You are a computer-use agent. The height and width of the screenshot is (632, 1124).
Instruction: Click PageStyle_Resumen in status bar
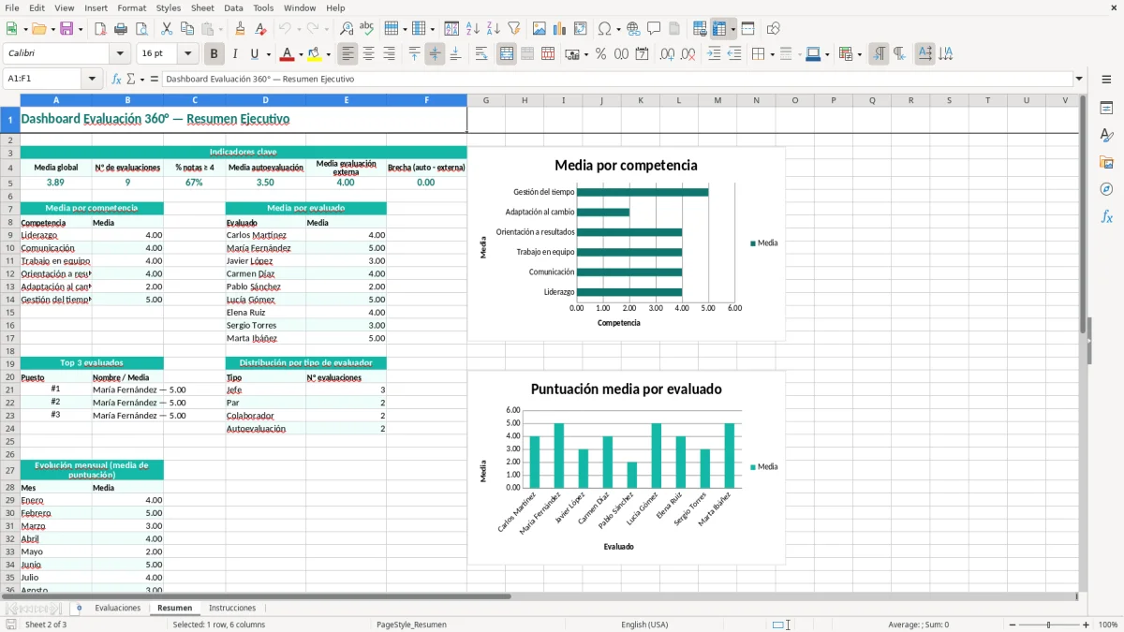[411, 625]
